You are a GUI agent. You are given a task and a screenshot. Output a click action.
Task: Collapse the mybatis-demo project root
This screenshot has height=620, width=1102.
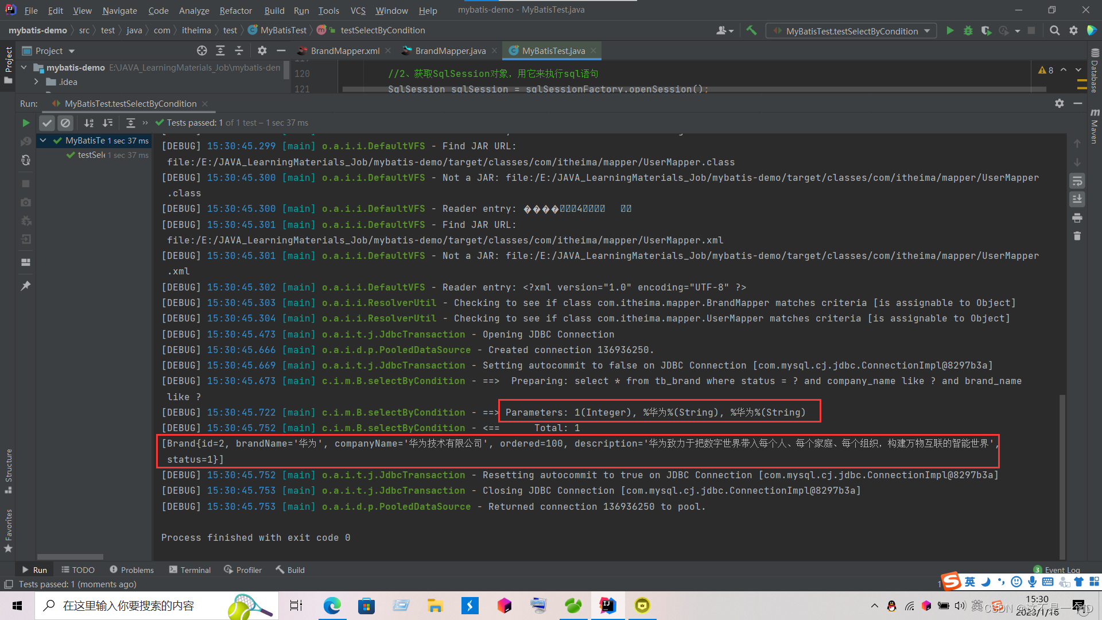click(x=24, y=67)
